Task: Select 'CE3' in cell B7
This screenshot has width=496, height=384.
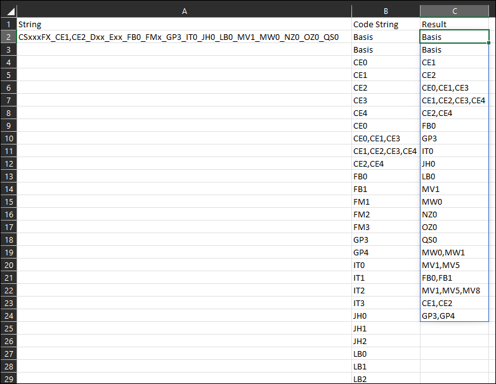Action: 386,101
